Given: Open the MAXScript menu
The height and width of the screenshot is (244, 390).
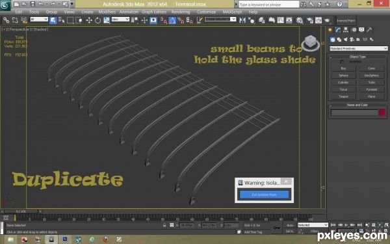Looking at the screenshot, I should [x=232, y=12].
